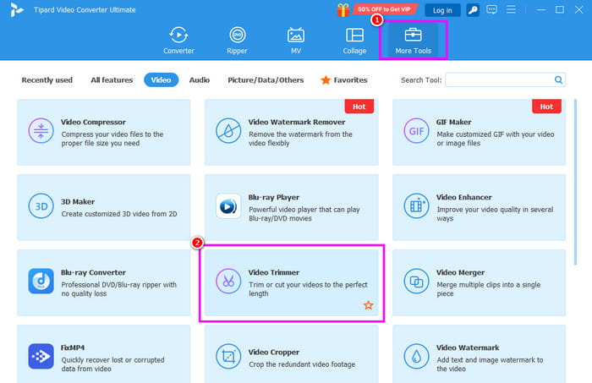Click the Log in button
Image resolution: width=592 pixels, height=383 pixels.
coord(441,10)
